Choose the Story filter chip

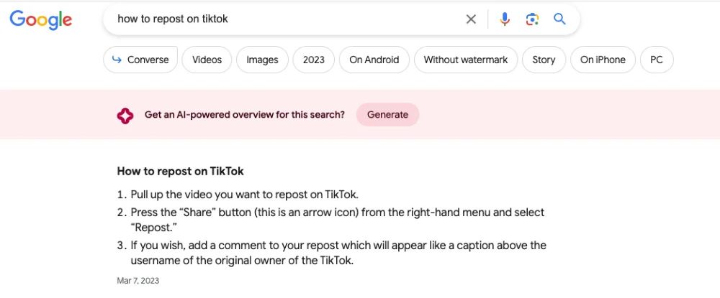(x=544, y=60)
